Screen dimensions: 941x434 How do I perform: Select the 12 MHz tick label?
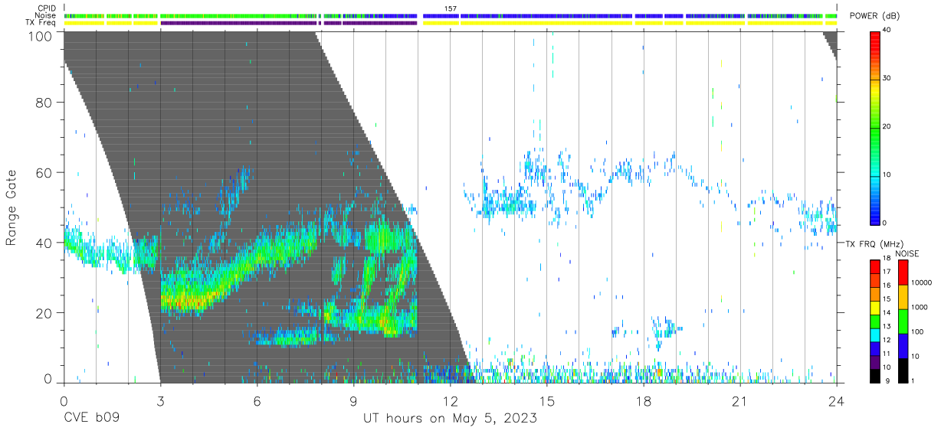tap(889, 340)
